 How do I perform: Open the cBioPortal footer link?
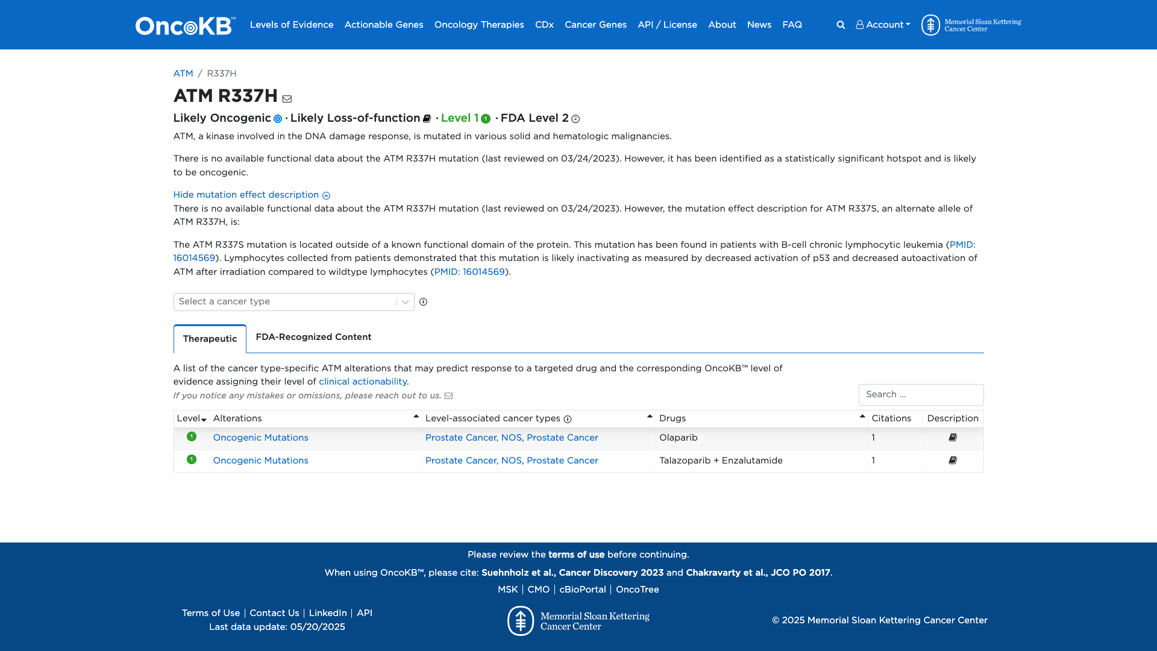583,590
